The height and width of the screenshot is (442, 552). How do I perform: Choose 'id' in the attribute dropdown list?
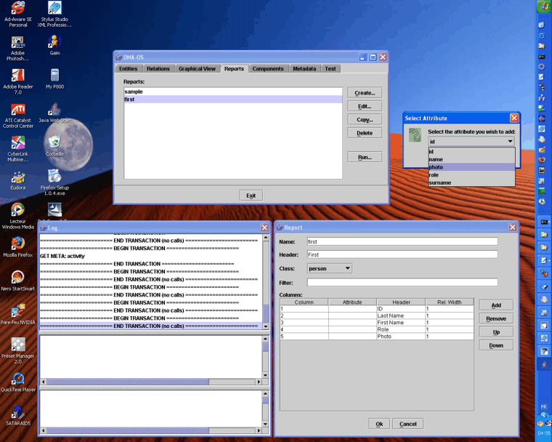point(471,151)
